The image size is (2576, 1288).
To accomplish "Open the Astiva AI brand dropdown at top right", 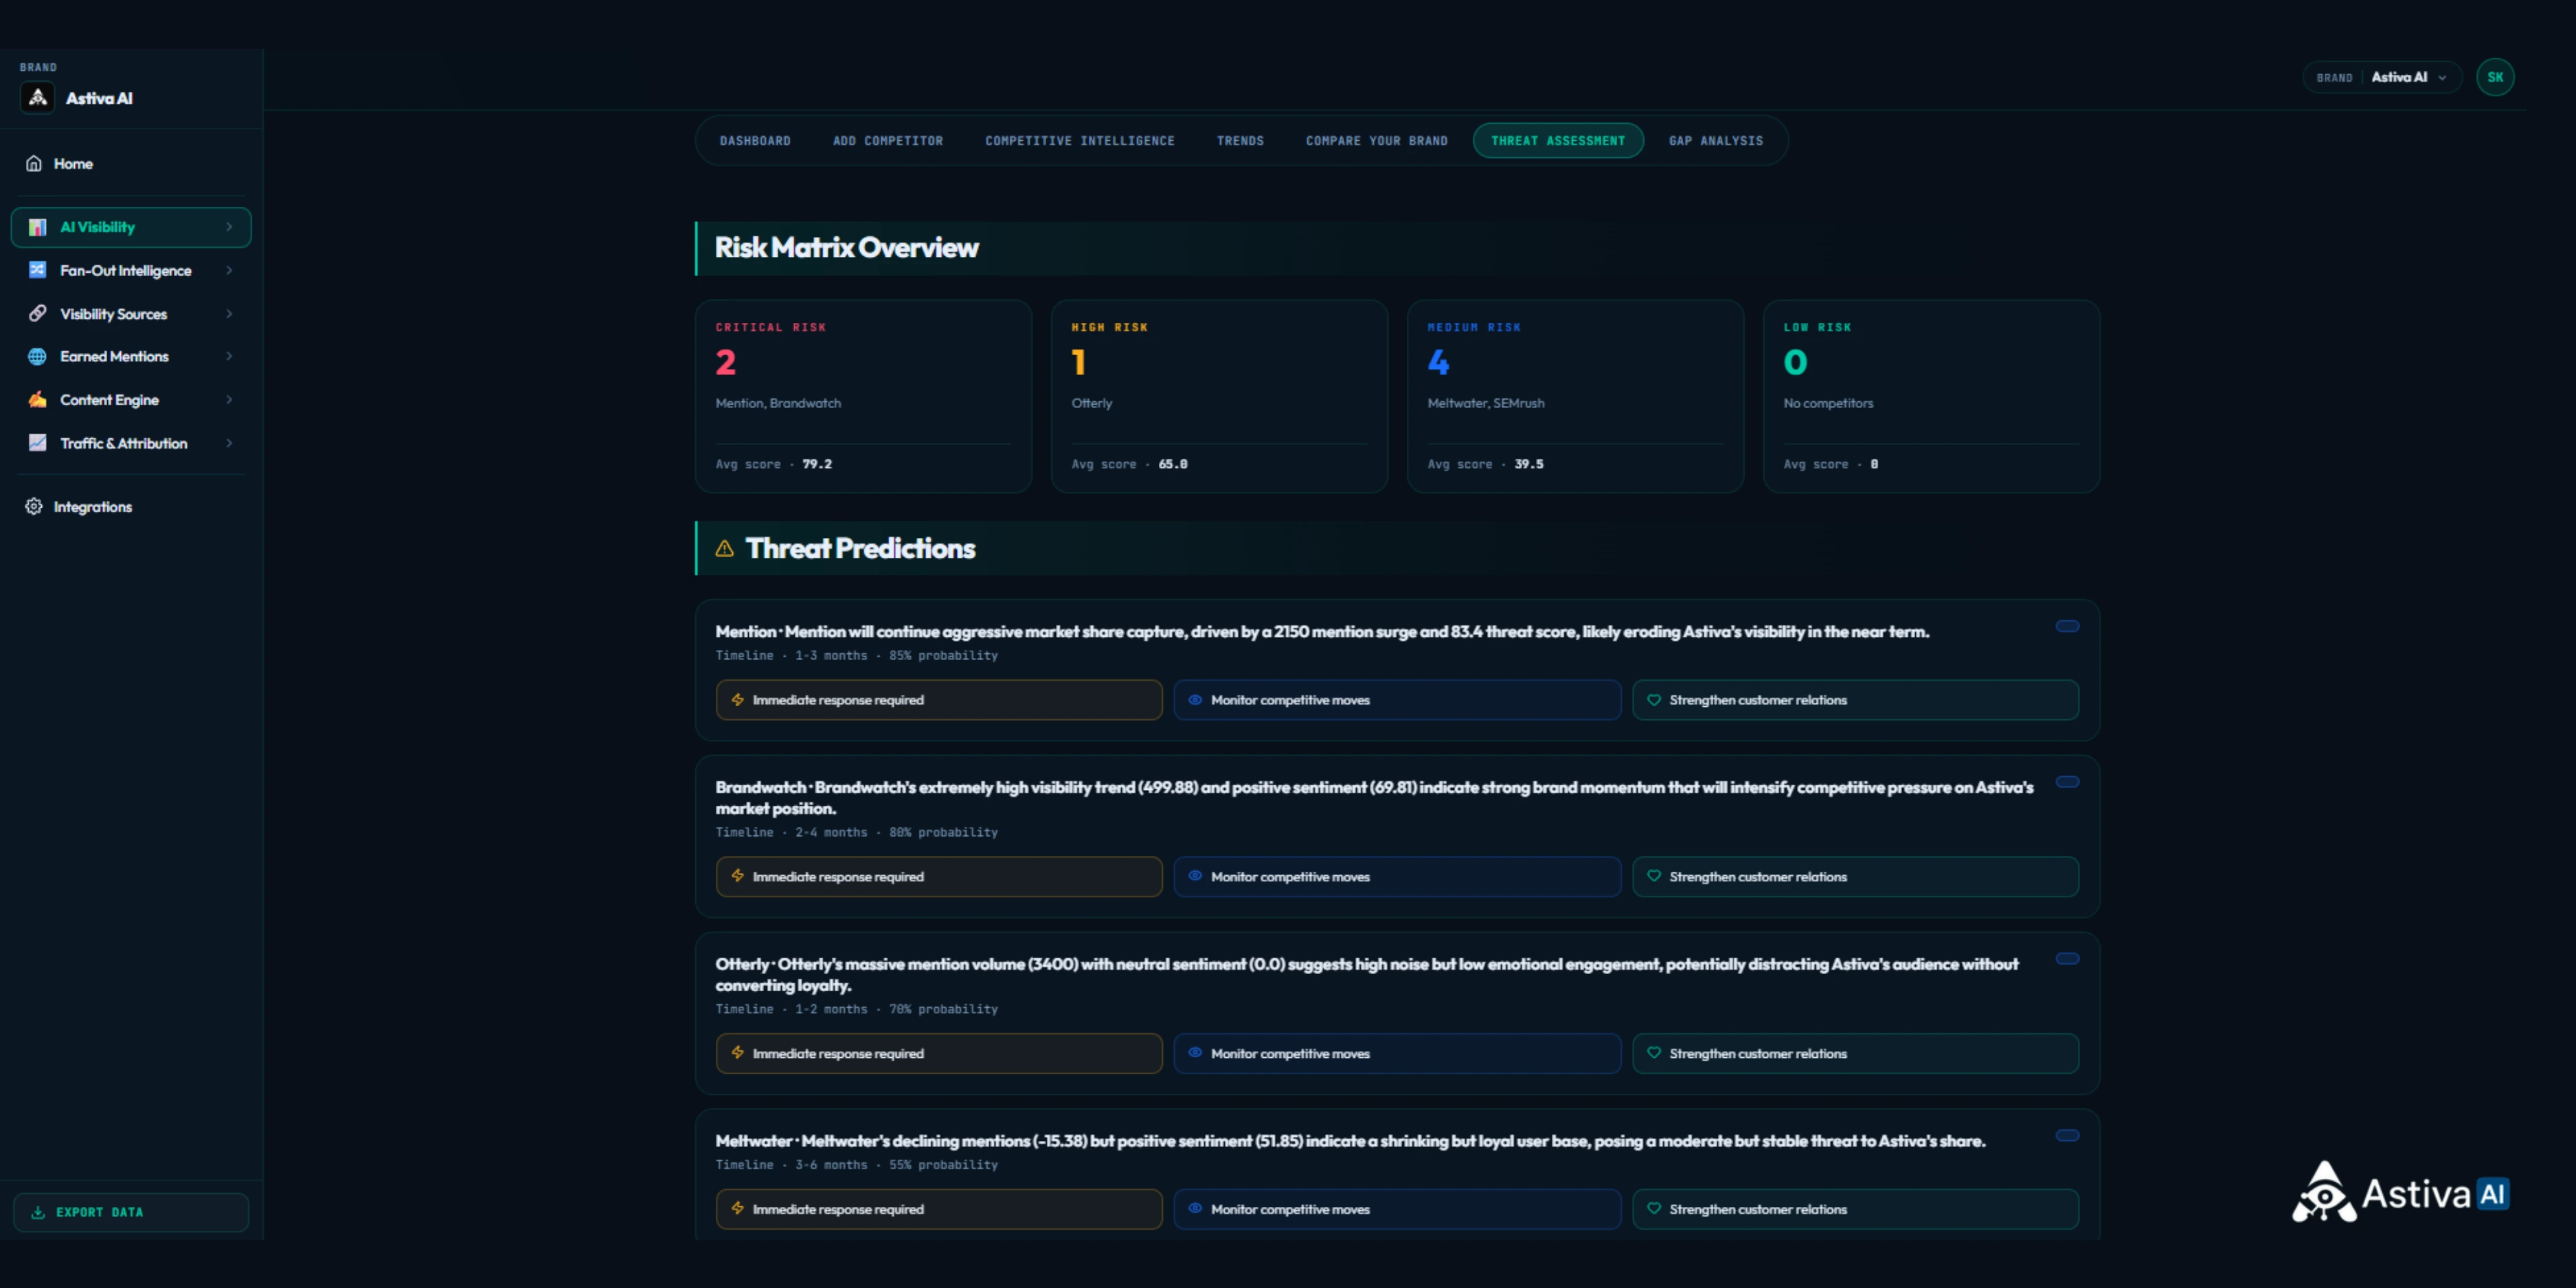I will tap(2382, 77).
